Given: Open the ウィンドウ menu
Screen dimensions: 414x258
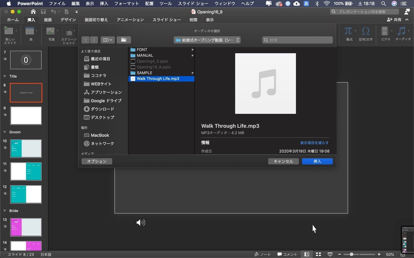Looking at the screenshot, I should (x=225, y=3).
